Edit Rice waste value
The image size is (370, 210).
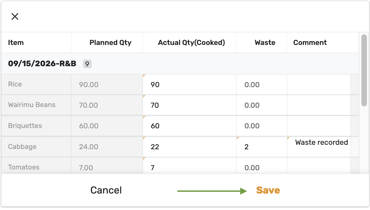262,85
